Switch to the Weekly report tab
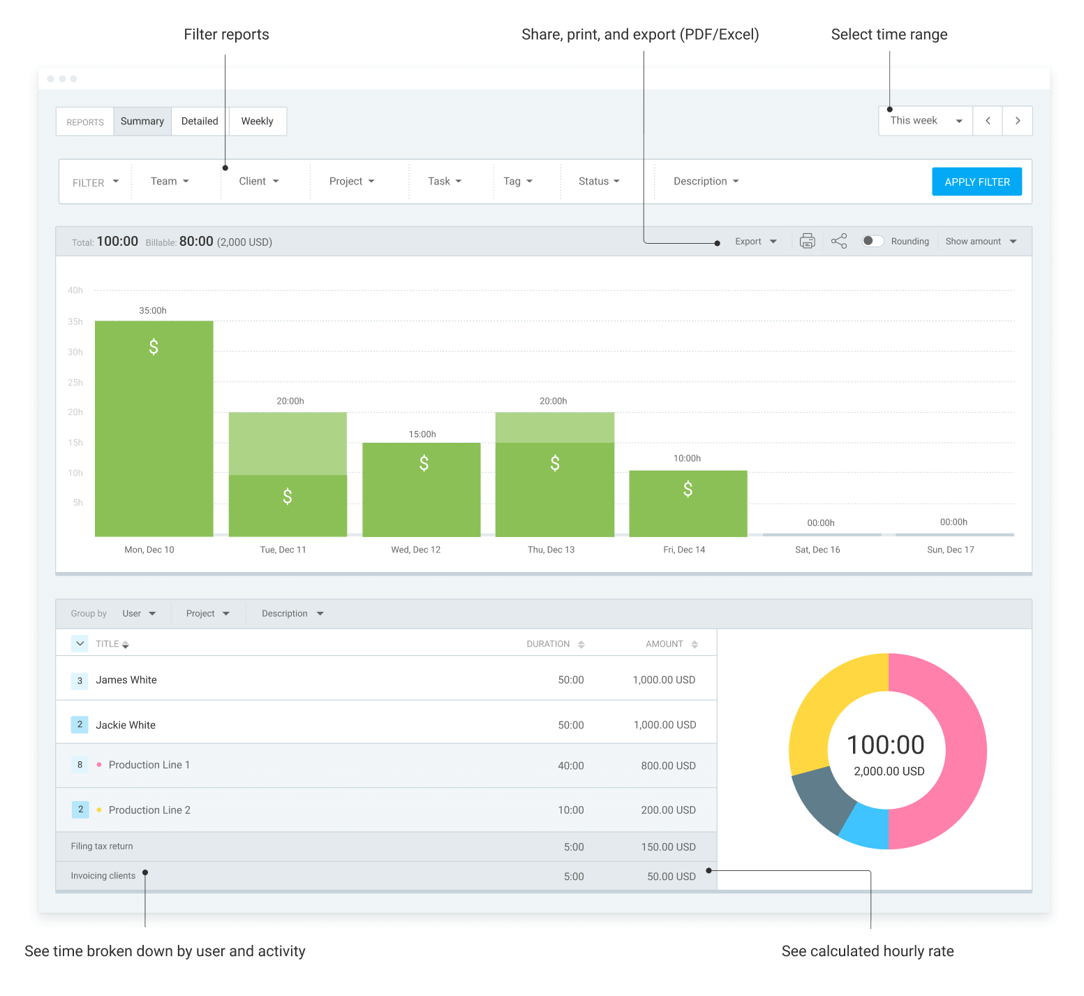Image resolution: width=1084 pixels, height=996 pixels. [257, 121]
